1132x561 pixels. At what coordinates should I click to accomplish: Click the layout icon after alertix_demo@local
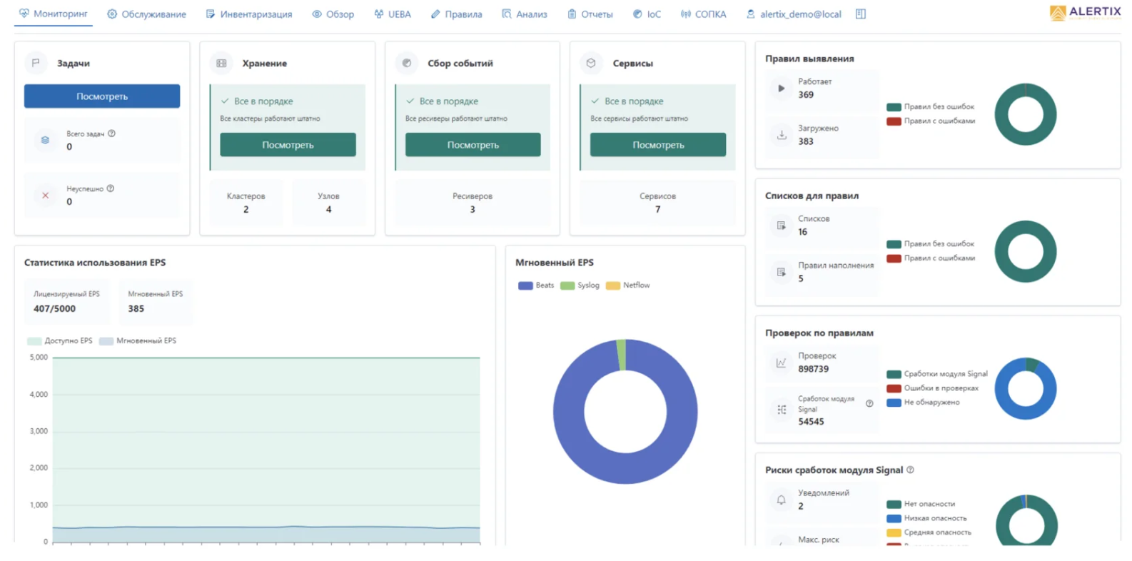click(861, 14)
